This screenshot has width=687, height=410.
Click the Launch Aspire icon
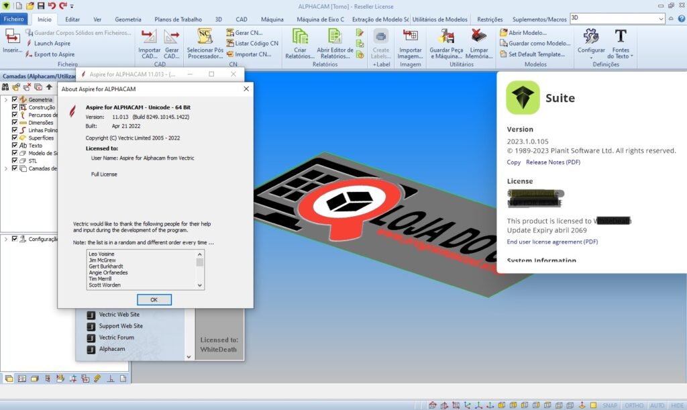coord(30,43)
